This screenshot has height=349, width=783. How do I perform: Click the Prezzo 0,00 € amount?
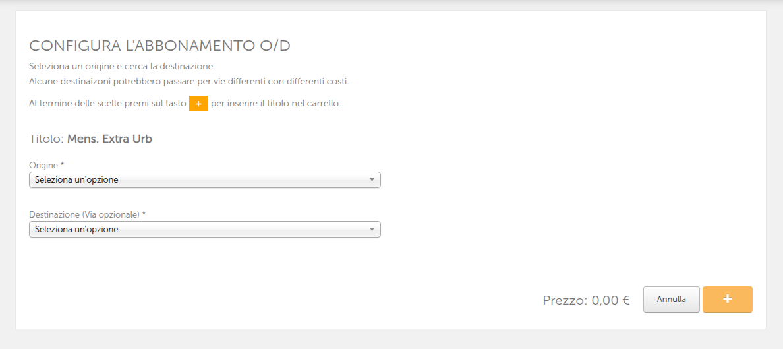coord(610,300)
